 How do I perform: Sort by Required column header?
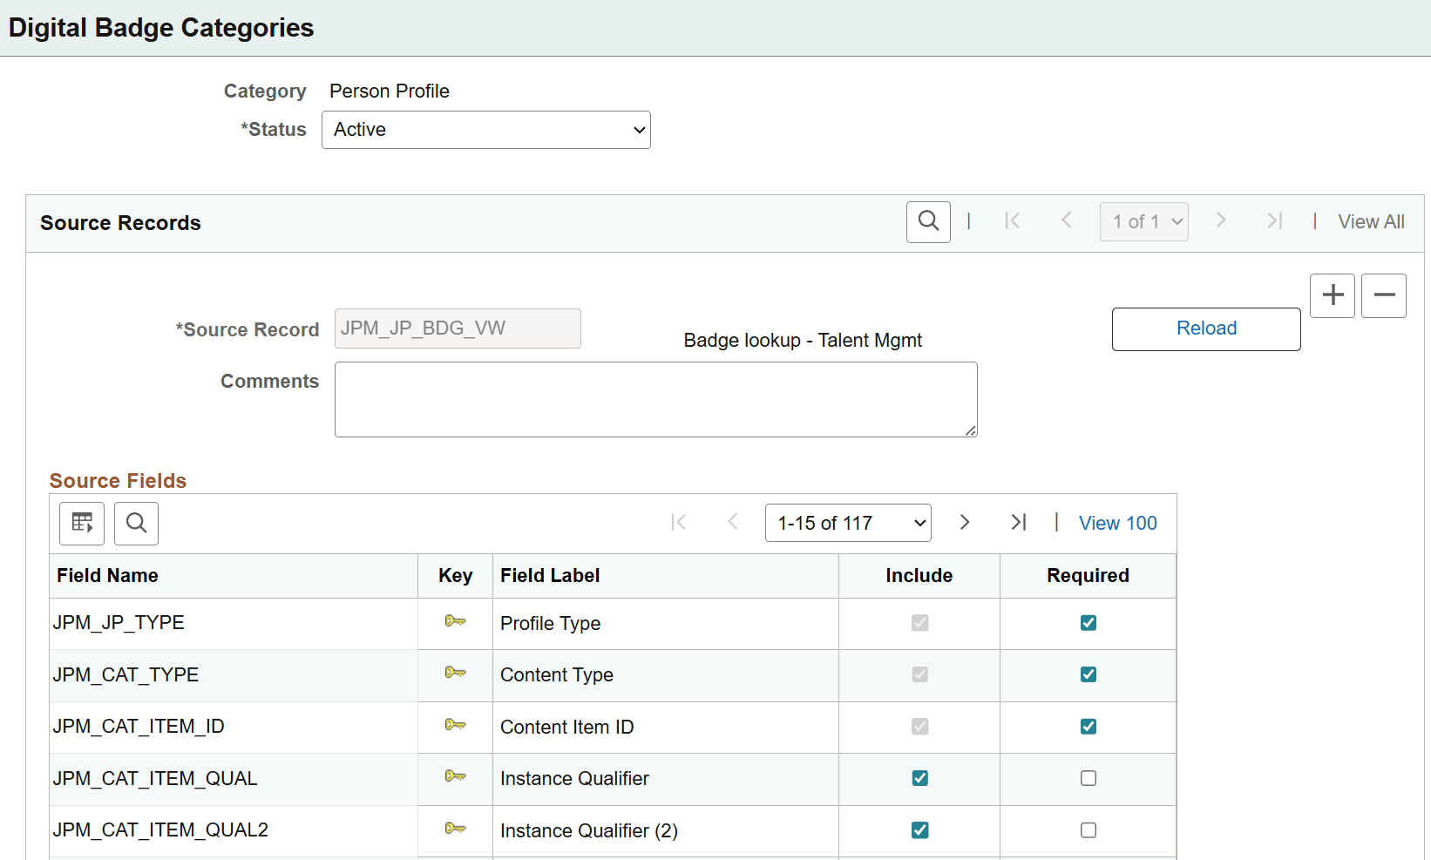[1088, 575]
